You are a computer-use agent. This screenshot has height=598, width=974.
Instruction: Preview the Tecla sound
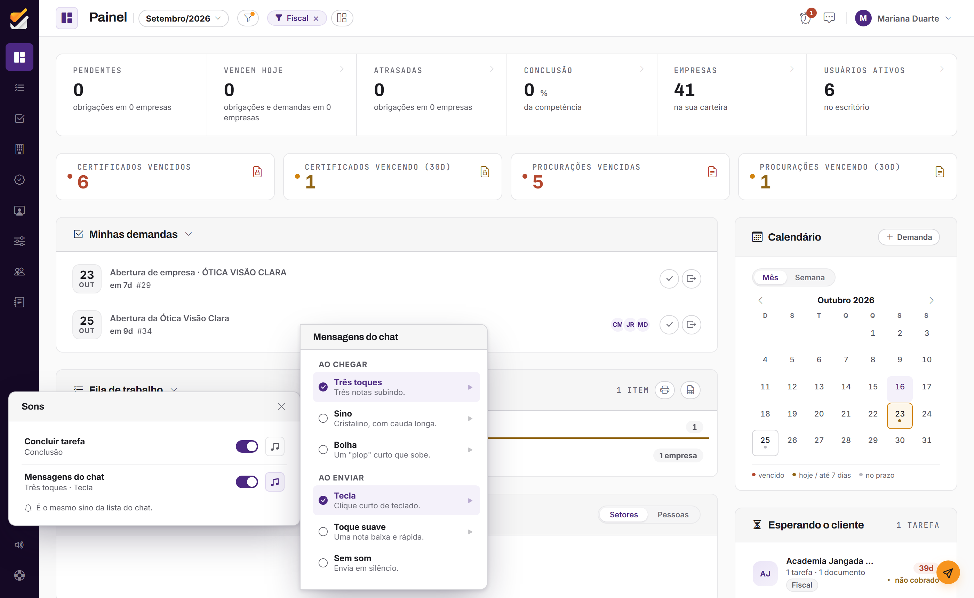click(470, 500)
